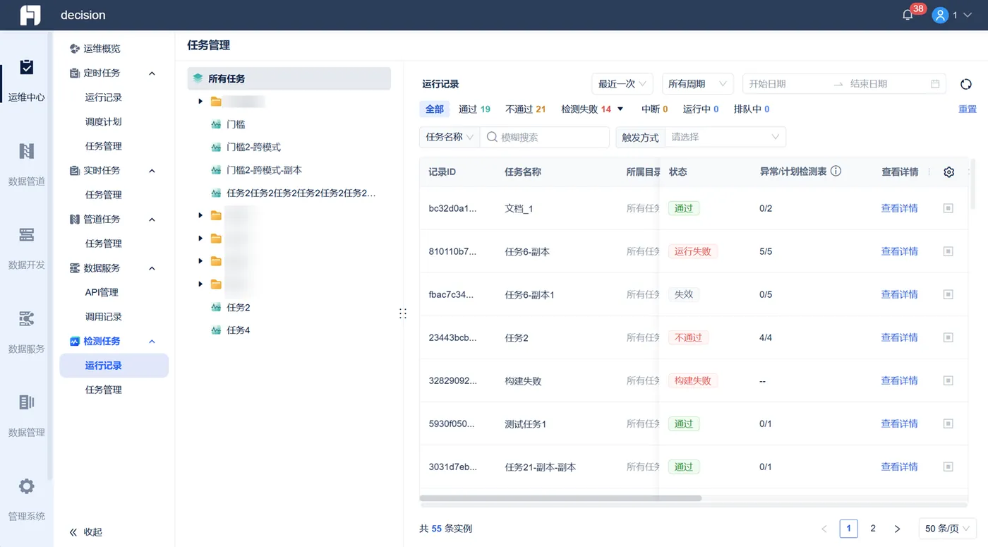
Task: Open 查看详情 for 文档_1
Action: tap(899, 208)
